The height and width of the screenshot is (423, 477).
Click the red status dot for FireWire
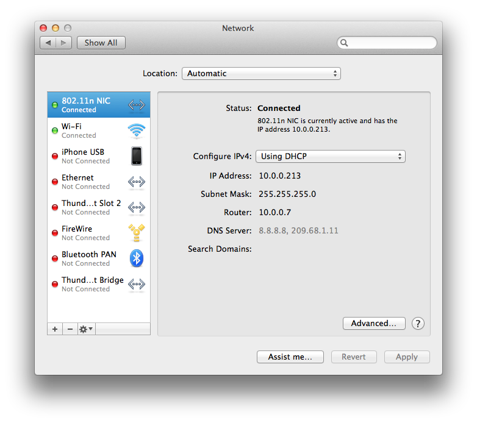(x=55, y=233)
